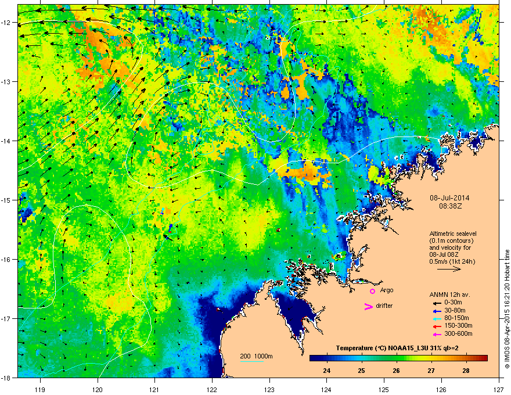Click the longitude axis label 125

(384, 389)
